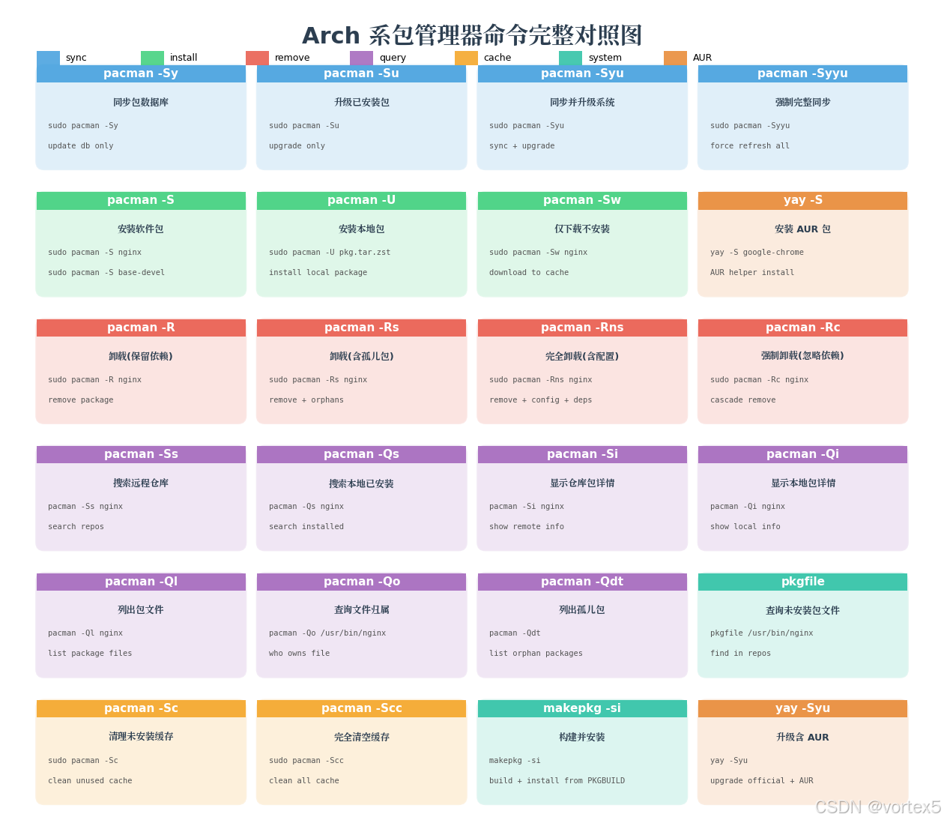The image size is (944, 823).
Task: Select 'pkgfile /usr/bin/nginx' command
Action: (762, 633)
